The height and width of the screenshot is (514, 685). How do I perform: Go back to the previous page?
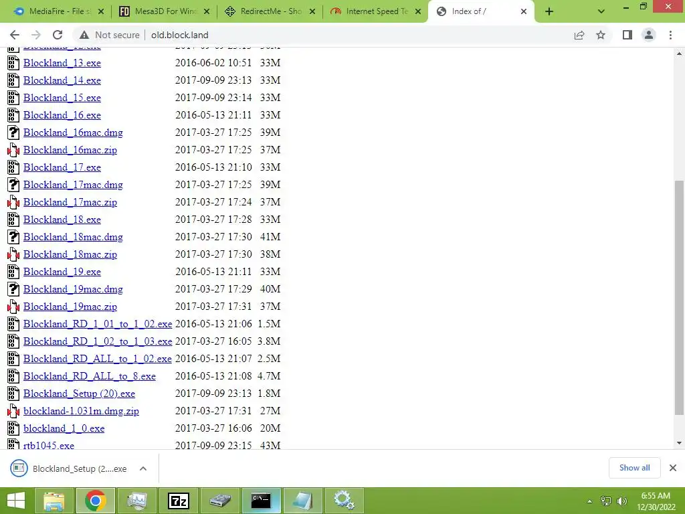15,35
